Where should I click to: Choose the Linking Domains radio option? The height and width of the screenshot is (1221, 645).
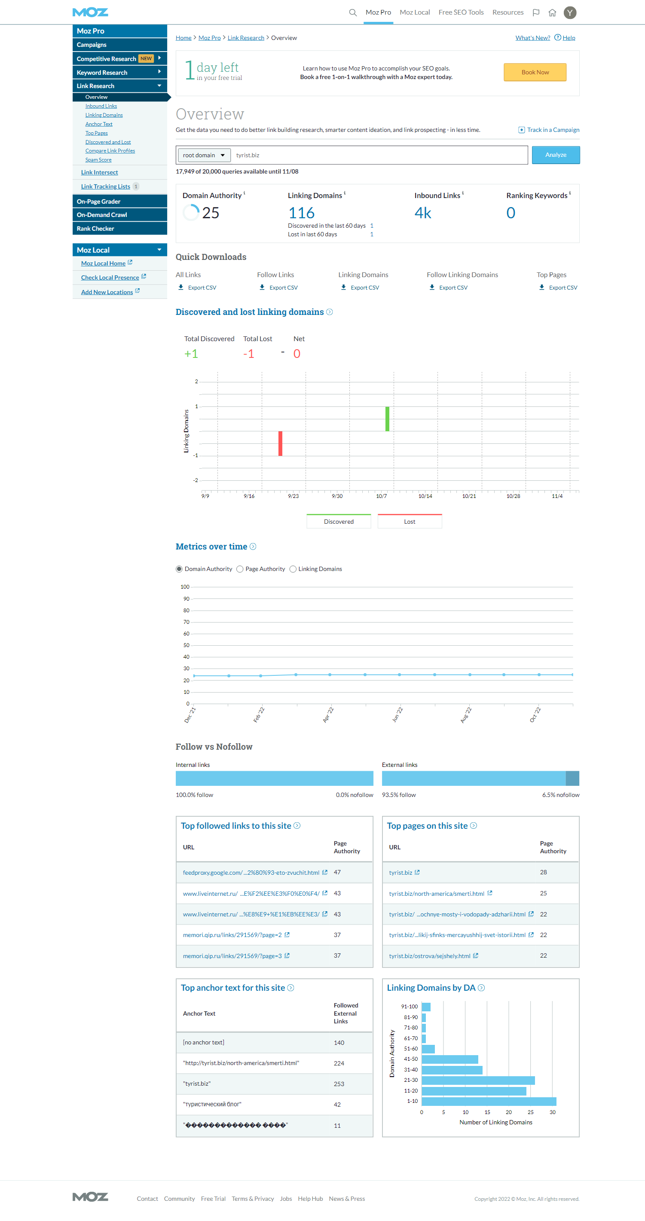point(293,569)
